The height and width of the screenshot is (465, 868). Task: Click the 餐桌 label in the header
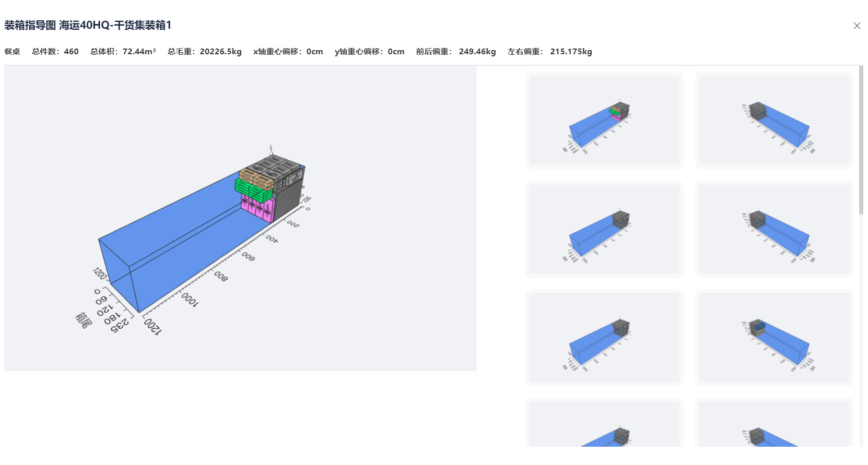tap(12, 52)
